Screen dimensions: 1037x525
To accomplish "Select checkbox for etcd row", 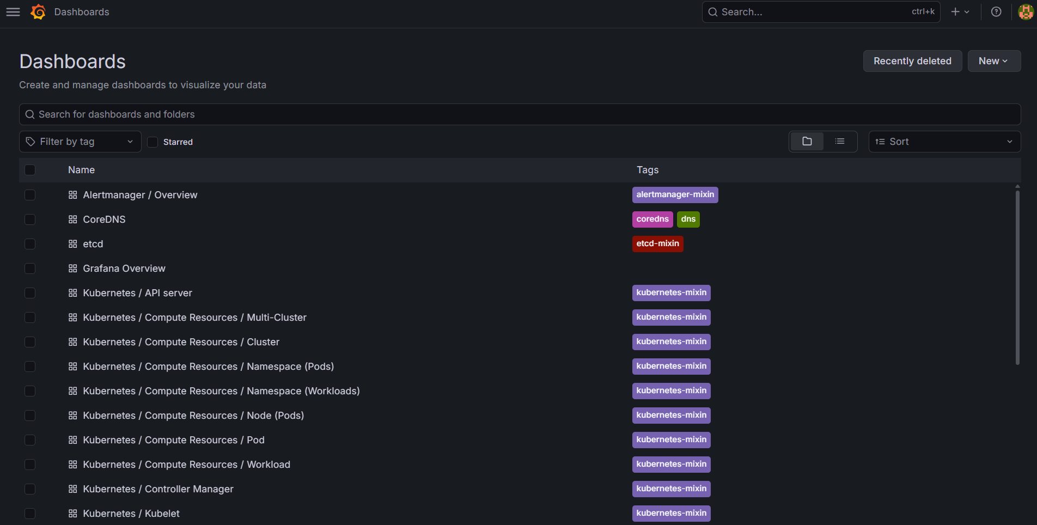I will click(30, 244).
